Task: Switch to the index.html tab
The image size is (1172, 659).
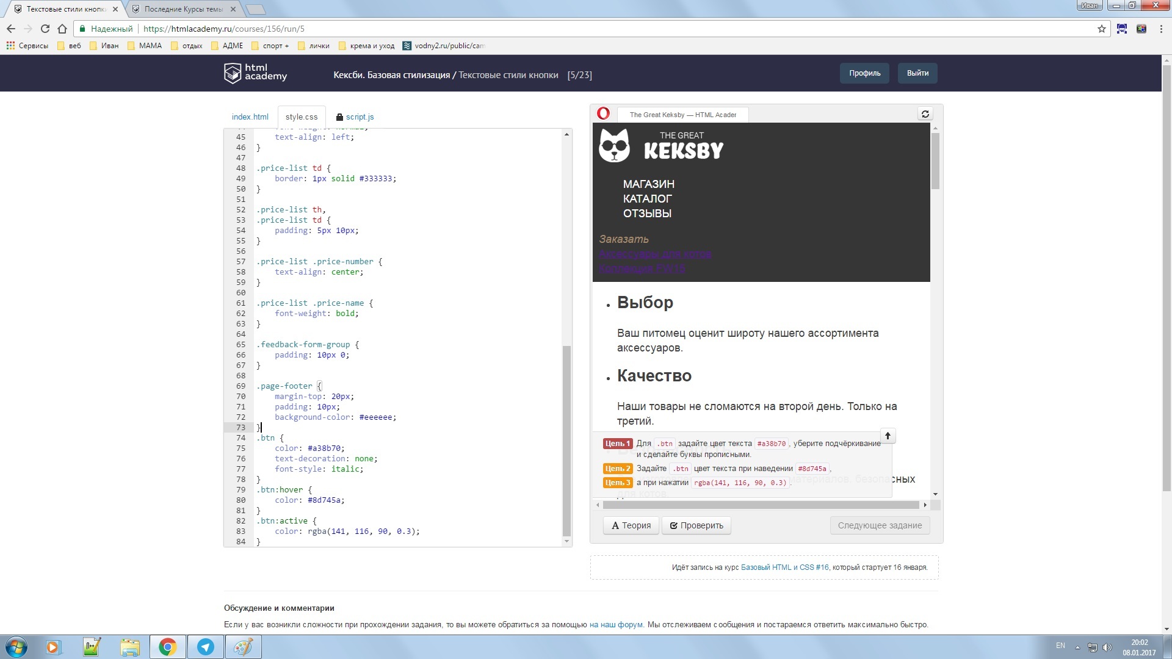Action: click(x=250, y=117)
